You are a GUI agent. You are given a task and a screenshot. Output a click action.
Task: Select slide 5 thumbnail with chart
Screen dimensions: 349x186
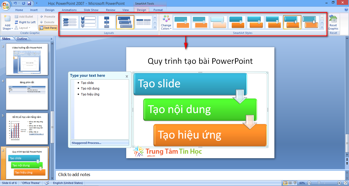27,129
